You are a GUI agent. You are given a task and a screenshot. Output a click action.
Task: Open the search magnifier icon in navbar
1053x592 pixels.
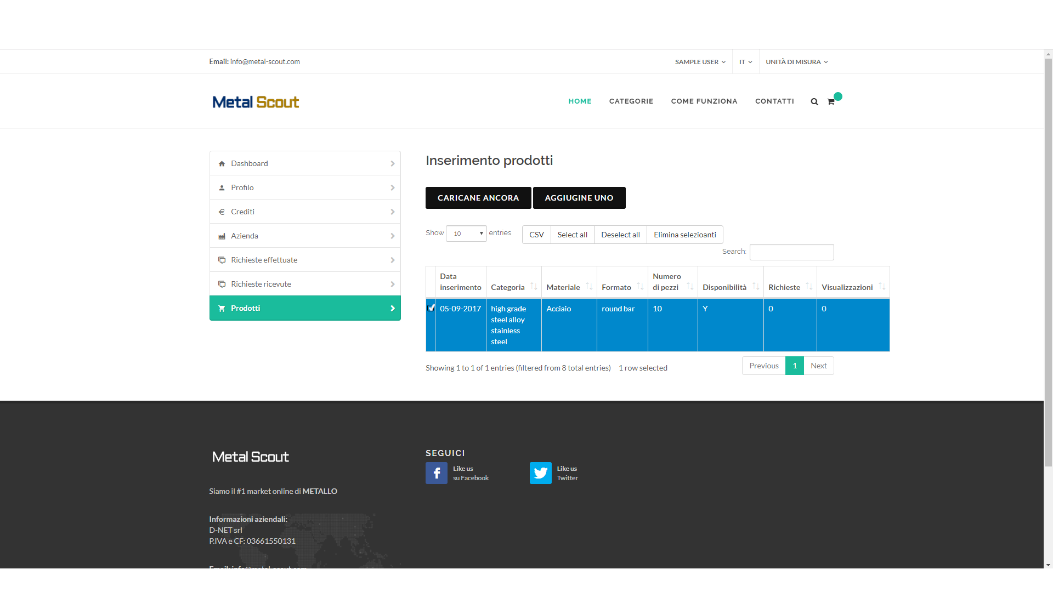(814, 101)
